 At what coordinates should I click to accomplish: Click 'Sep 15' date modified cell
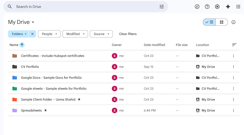149,67
